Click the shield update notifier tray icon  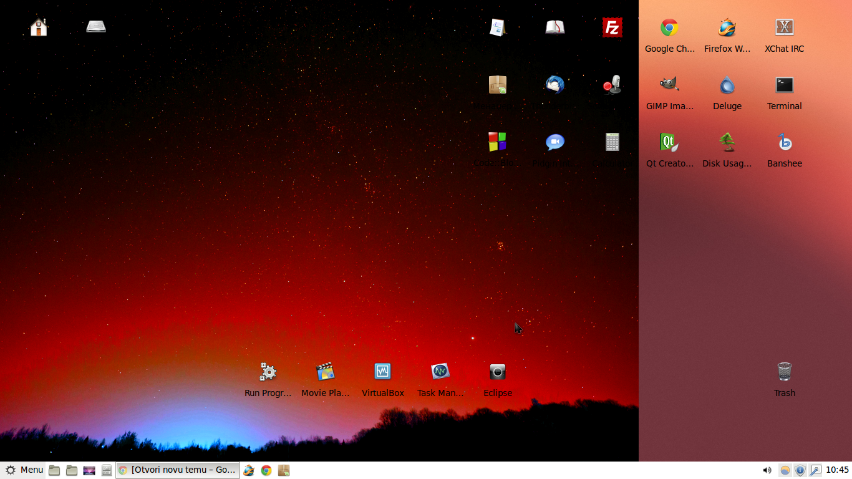click(800, 470)
